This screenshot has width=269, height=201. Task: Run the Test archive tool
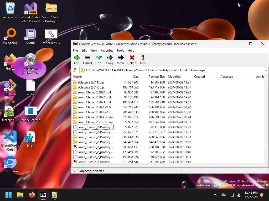[99, 60]
